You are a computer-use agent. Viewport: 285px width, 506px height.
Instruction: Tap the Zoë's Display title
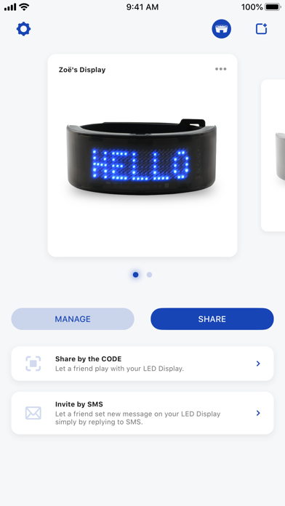pyautogui.click(x=82, y=70)
